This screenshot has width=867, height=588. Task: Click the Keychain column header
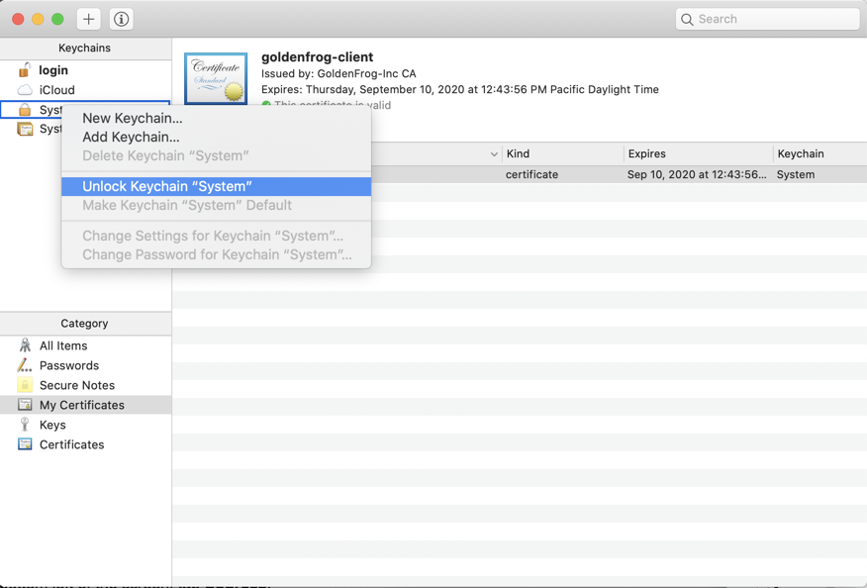point(820,153)
